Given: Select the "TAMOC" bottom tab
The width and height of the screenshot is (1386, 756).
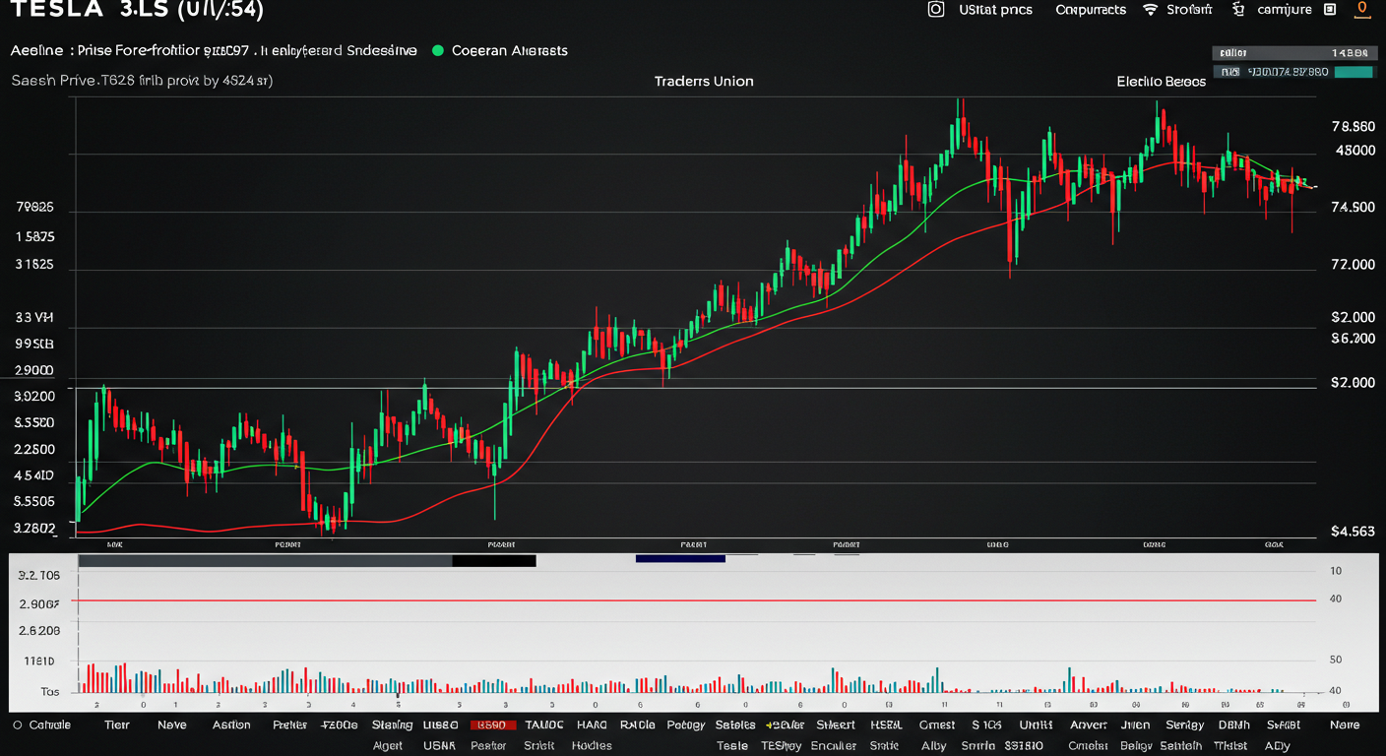Looking at the screenshot, I should tap(543, 724).
